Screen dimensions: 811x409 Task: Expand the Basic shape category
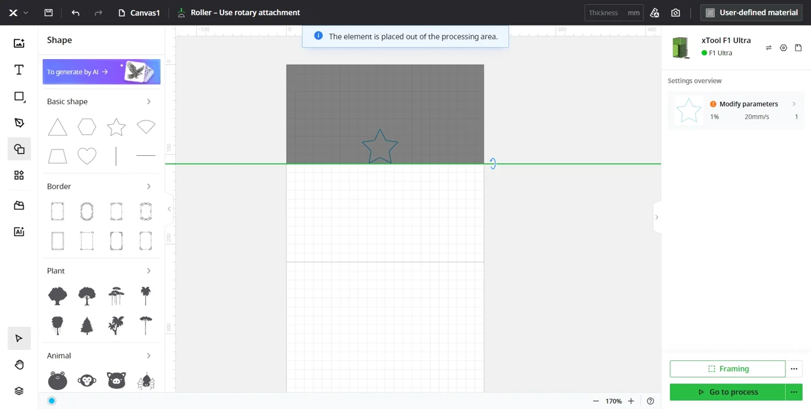point(149,101)
